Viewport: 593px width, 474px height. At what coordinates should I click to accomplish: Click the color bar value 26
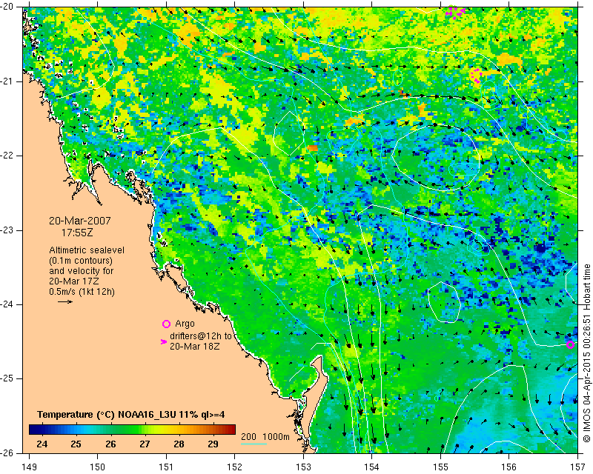[x=110, y=444]
